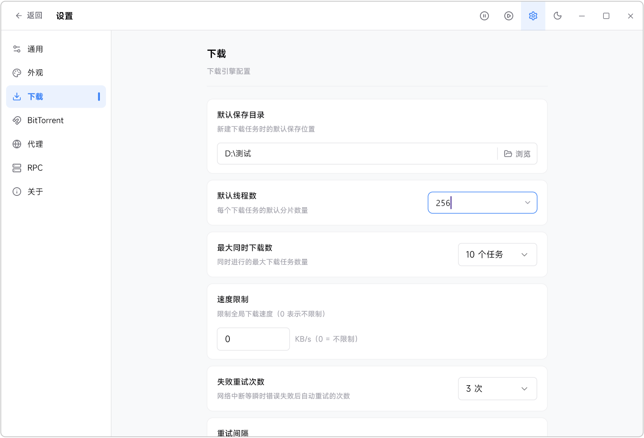This screenshot has height=438, width=644.
Task: Click the 最大同时下载数 heading
Action: (x=245, y=248)
